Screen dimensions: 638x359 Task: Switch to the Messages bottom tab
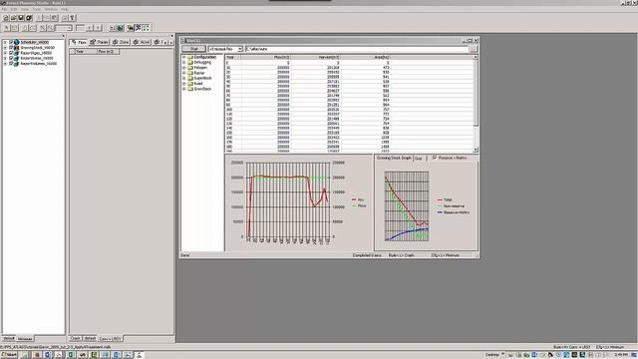24,339
